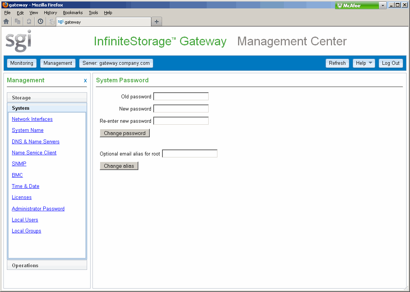Close the Management panel with the x

(x=85, y=80)
